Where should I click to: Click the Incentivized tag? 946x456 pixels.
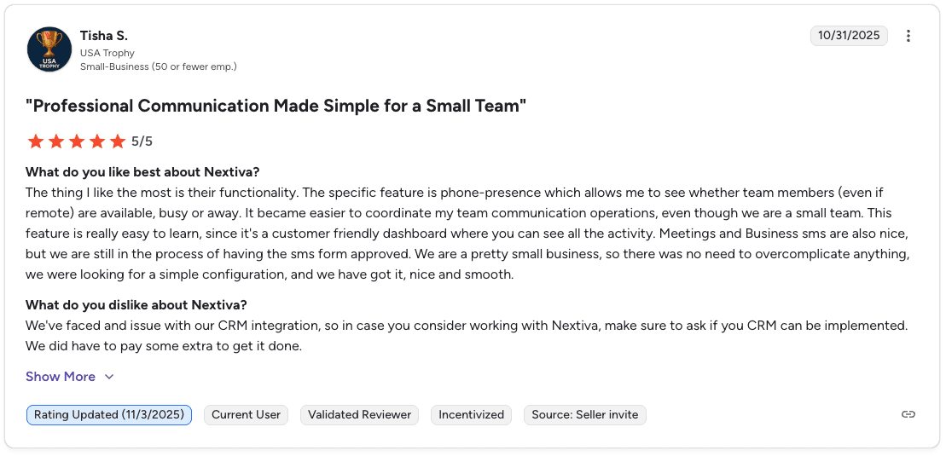[x=471, y=415]
